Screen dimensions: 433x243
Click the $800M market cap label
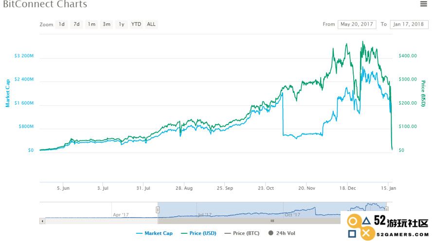(x=26, y=127)
